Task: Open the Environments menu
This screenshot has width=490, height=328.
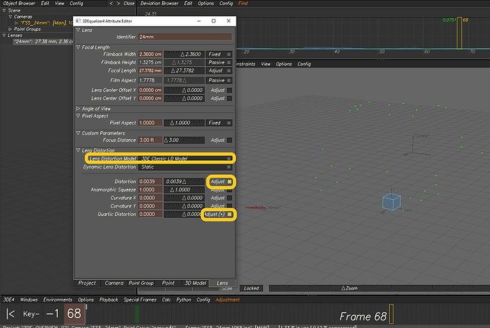Action: (x=58, y=299)
